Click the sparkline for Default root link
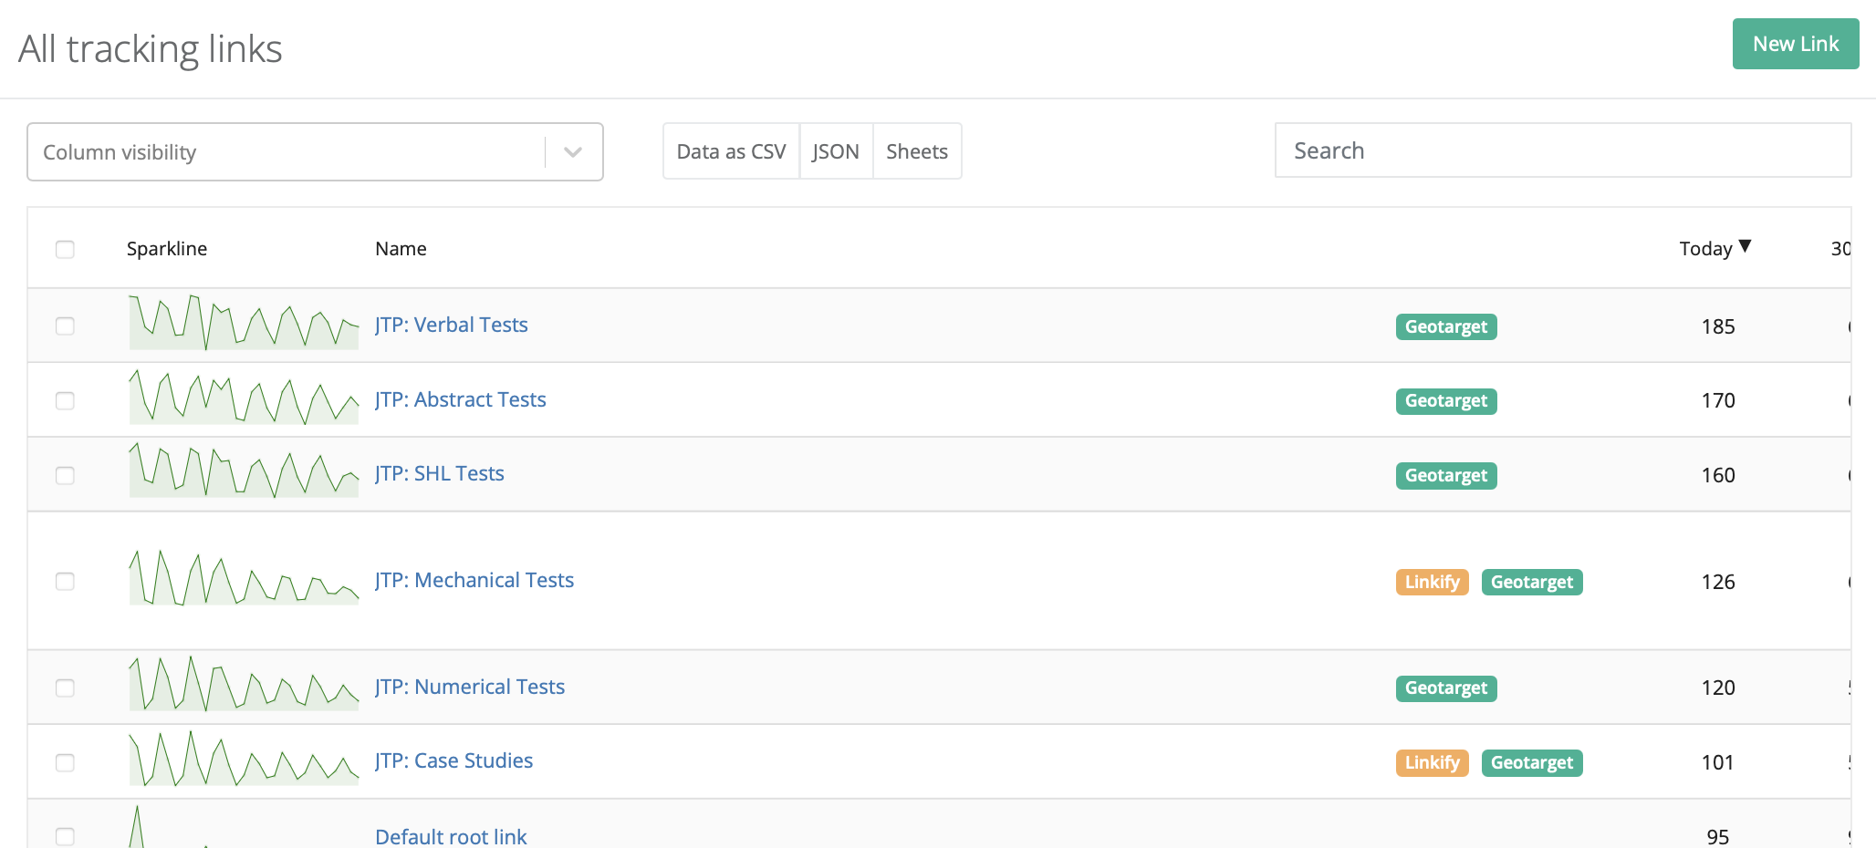This screenshot has width=1876, height=848. pyautogui.click(x=242, y=830)
